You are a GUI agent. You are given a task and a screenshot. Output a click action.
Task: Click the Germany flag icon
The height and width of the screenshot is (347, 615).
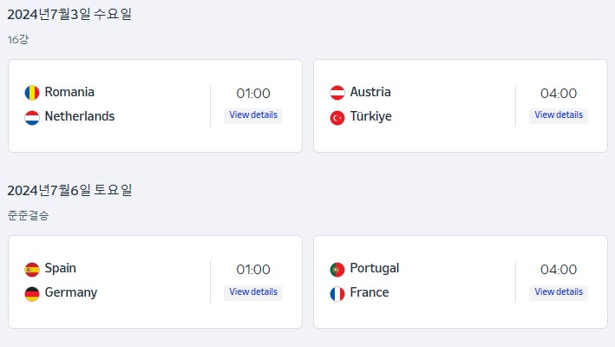(32, 294)
